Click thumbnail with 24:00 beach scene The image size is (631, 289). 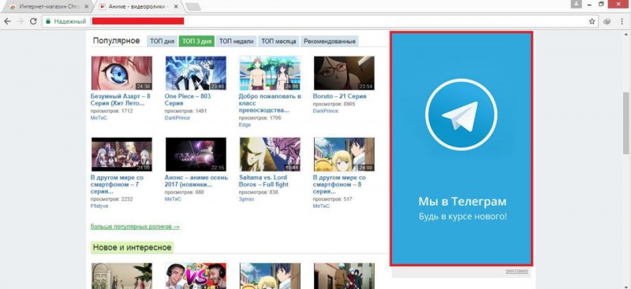click(270, 73)
